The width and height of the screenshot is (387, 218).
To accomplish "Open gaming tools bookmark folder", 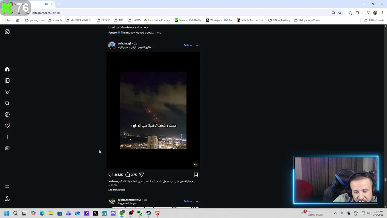I will (35, 20).
